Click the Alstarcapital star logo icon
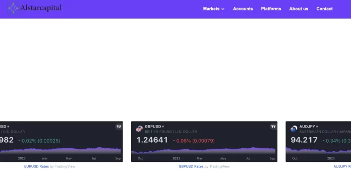 (13, 8)
